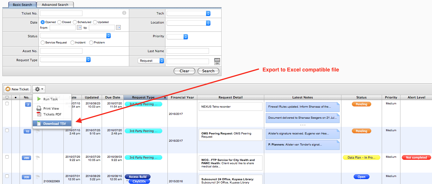The width and height of the screenshot is (432, 184).
Task: Expand more notes ellipsis for ticket 2
Action: (x=303, y=125)
